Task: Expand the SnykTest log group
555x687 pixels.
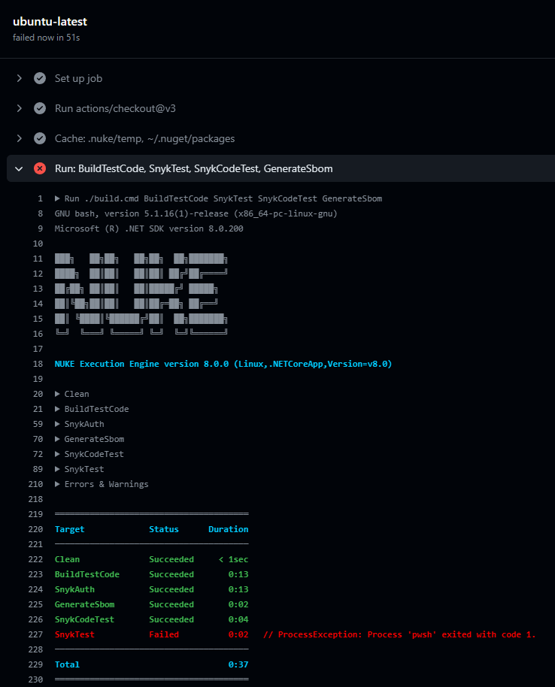Action: click(59, 469)
